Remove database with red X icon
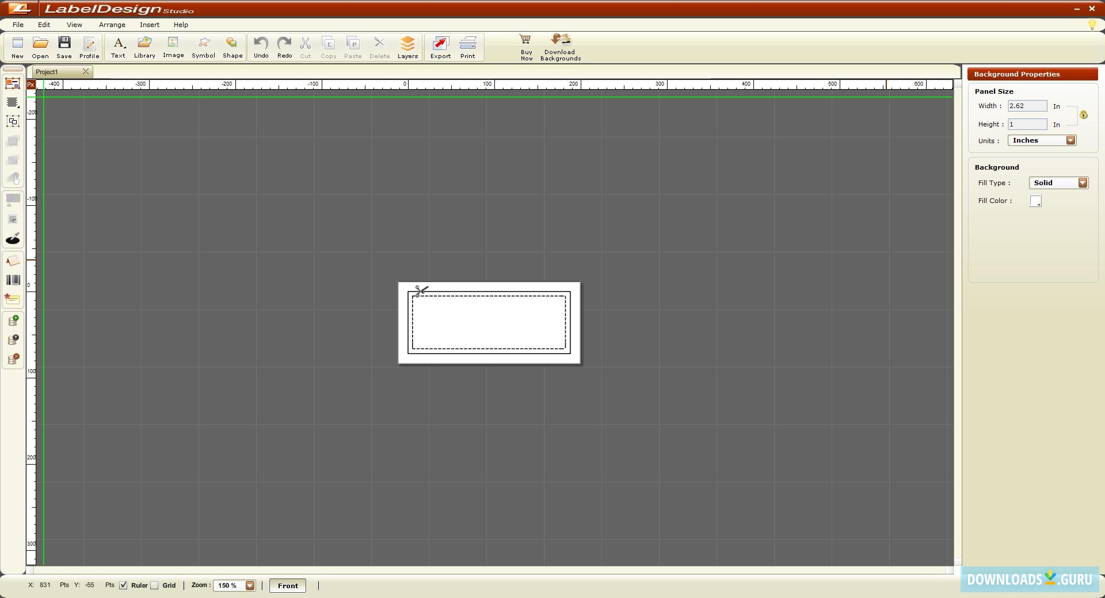 pyautogui.click(x=13, y=360)
